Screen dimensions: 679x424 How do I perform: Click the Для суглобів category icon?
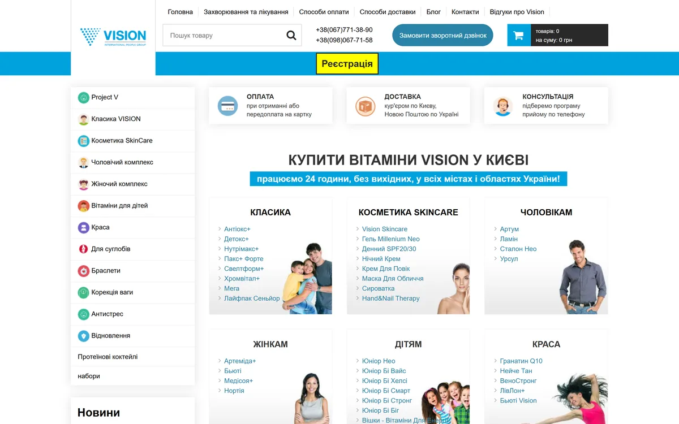84,249
